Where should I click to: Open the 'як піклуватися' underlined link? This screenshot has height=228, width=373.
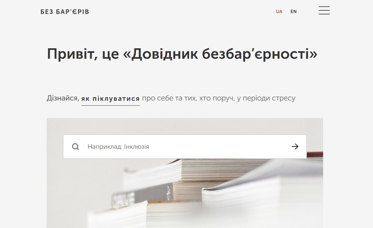click(x=111, y=99)
